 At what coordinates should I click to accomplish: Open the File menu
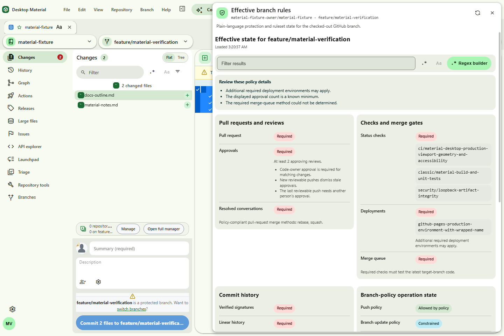pyautogui.click(x=67, y=10)
